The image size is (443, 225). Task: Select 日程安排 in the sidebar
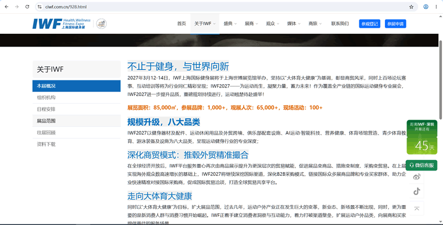(76, 109)
